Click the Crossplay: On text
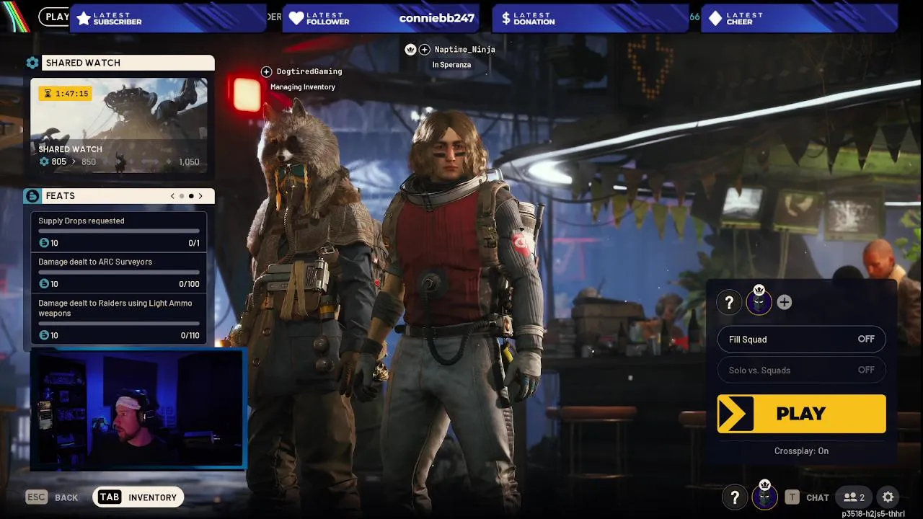This screenshot has width=923, height=519. (x=802, y=451)
